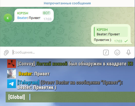Click the paperclip attach file icon
Screen dimensions: 135x106
[6, 52]
